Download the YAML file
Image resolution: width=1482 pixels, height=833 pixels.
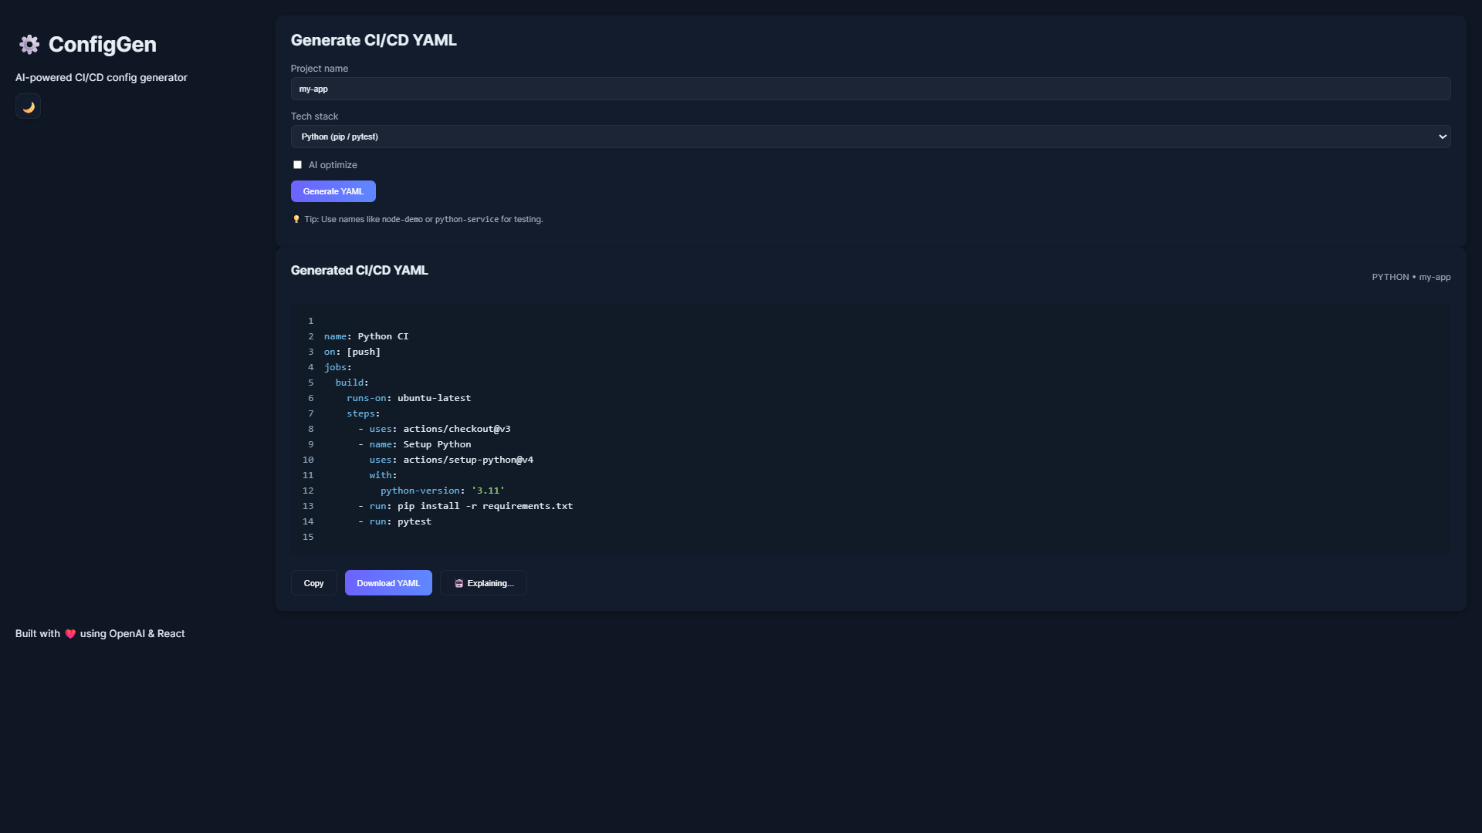[388, 584]
